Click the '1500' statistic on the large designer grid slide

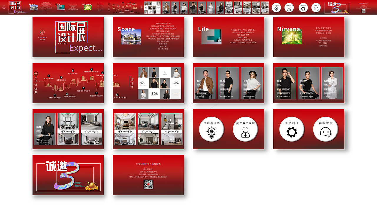[x=154, y=93]
